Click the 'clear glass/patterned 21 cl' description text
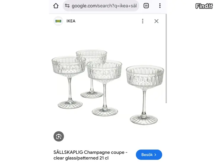 (81, 158)
